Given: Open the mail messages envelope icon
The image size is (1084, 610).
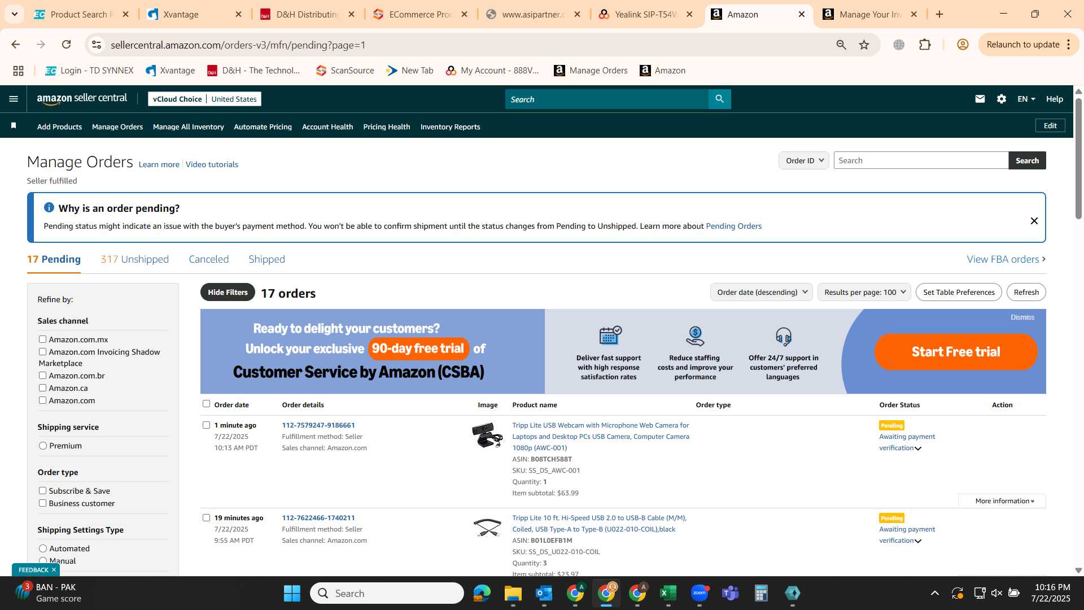Looking at the screenshot, I should [980, 99].
